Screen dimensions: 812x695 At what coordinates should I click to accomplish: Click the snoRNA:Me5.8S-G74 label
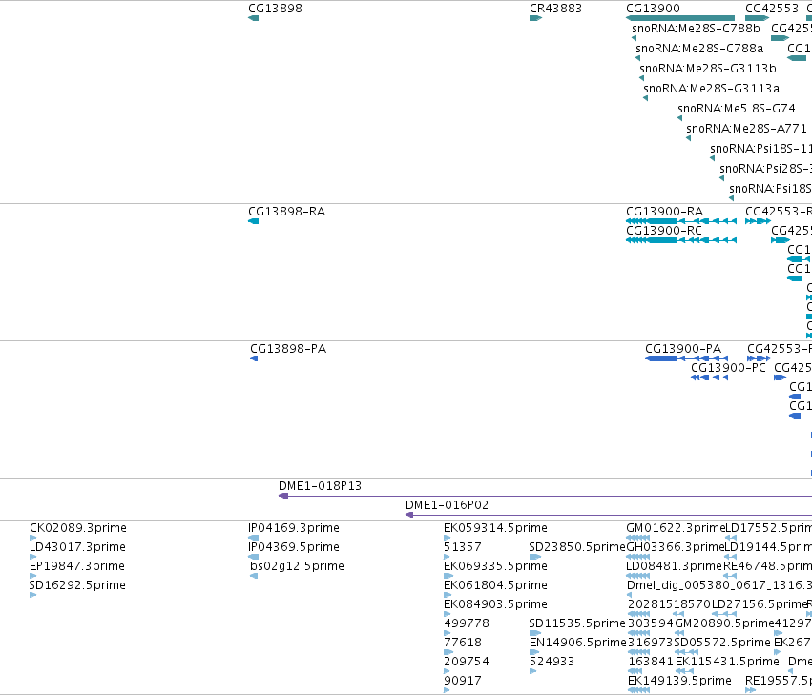tap(737, 109)
